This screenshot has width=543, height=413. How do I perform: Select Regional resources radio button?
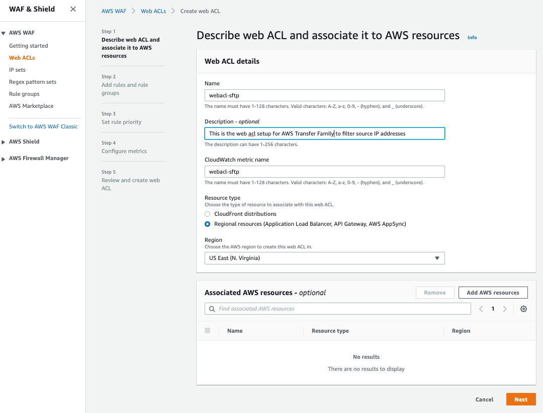pyautogui.click(x=207, y=224)
